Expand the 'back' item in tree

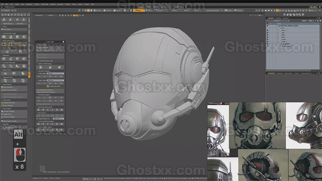pos(278,30)
